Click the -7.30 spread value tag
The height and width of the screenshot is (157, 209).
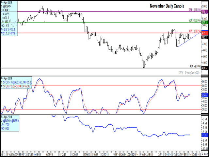point(204,135)
